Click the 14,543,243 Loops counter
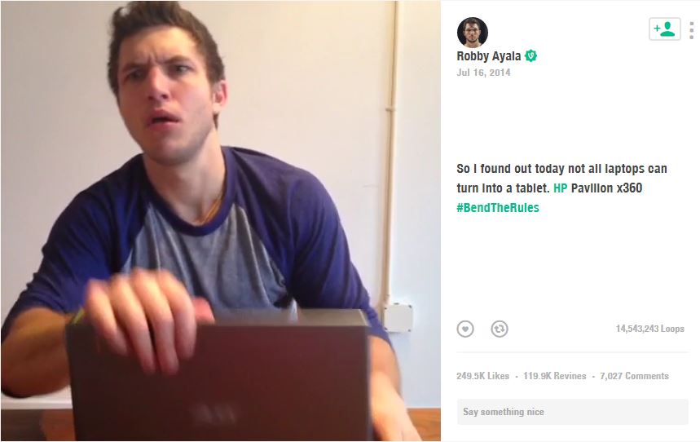 point(650,329)
